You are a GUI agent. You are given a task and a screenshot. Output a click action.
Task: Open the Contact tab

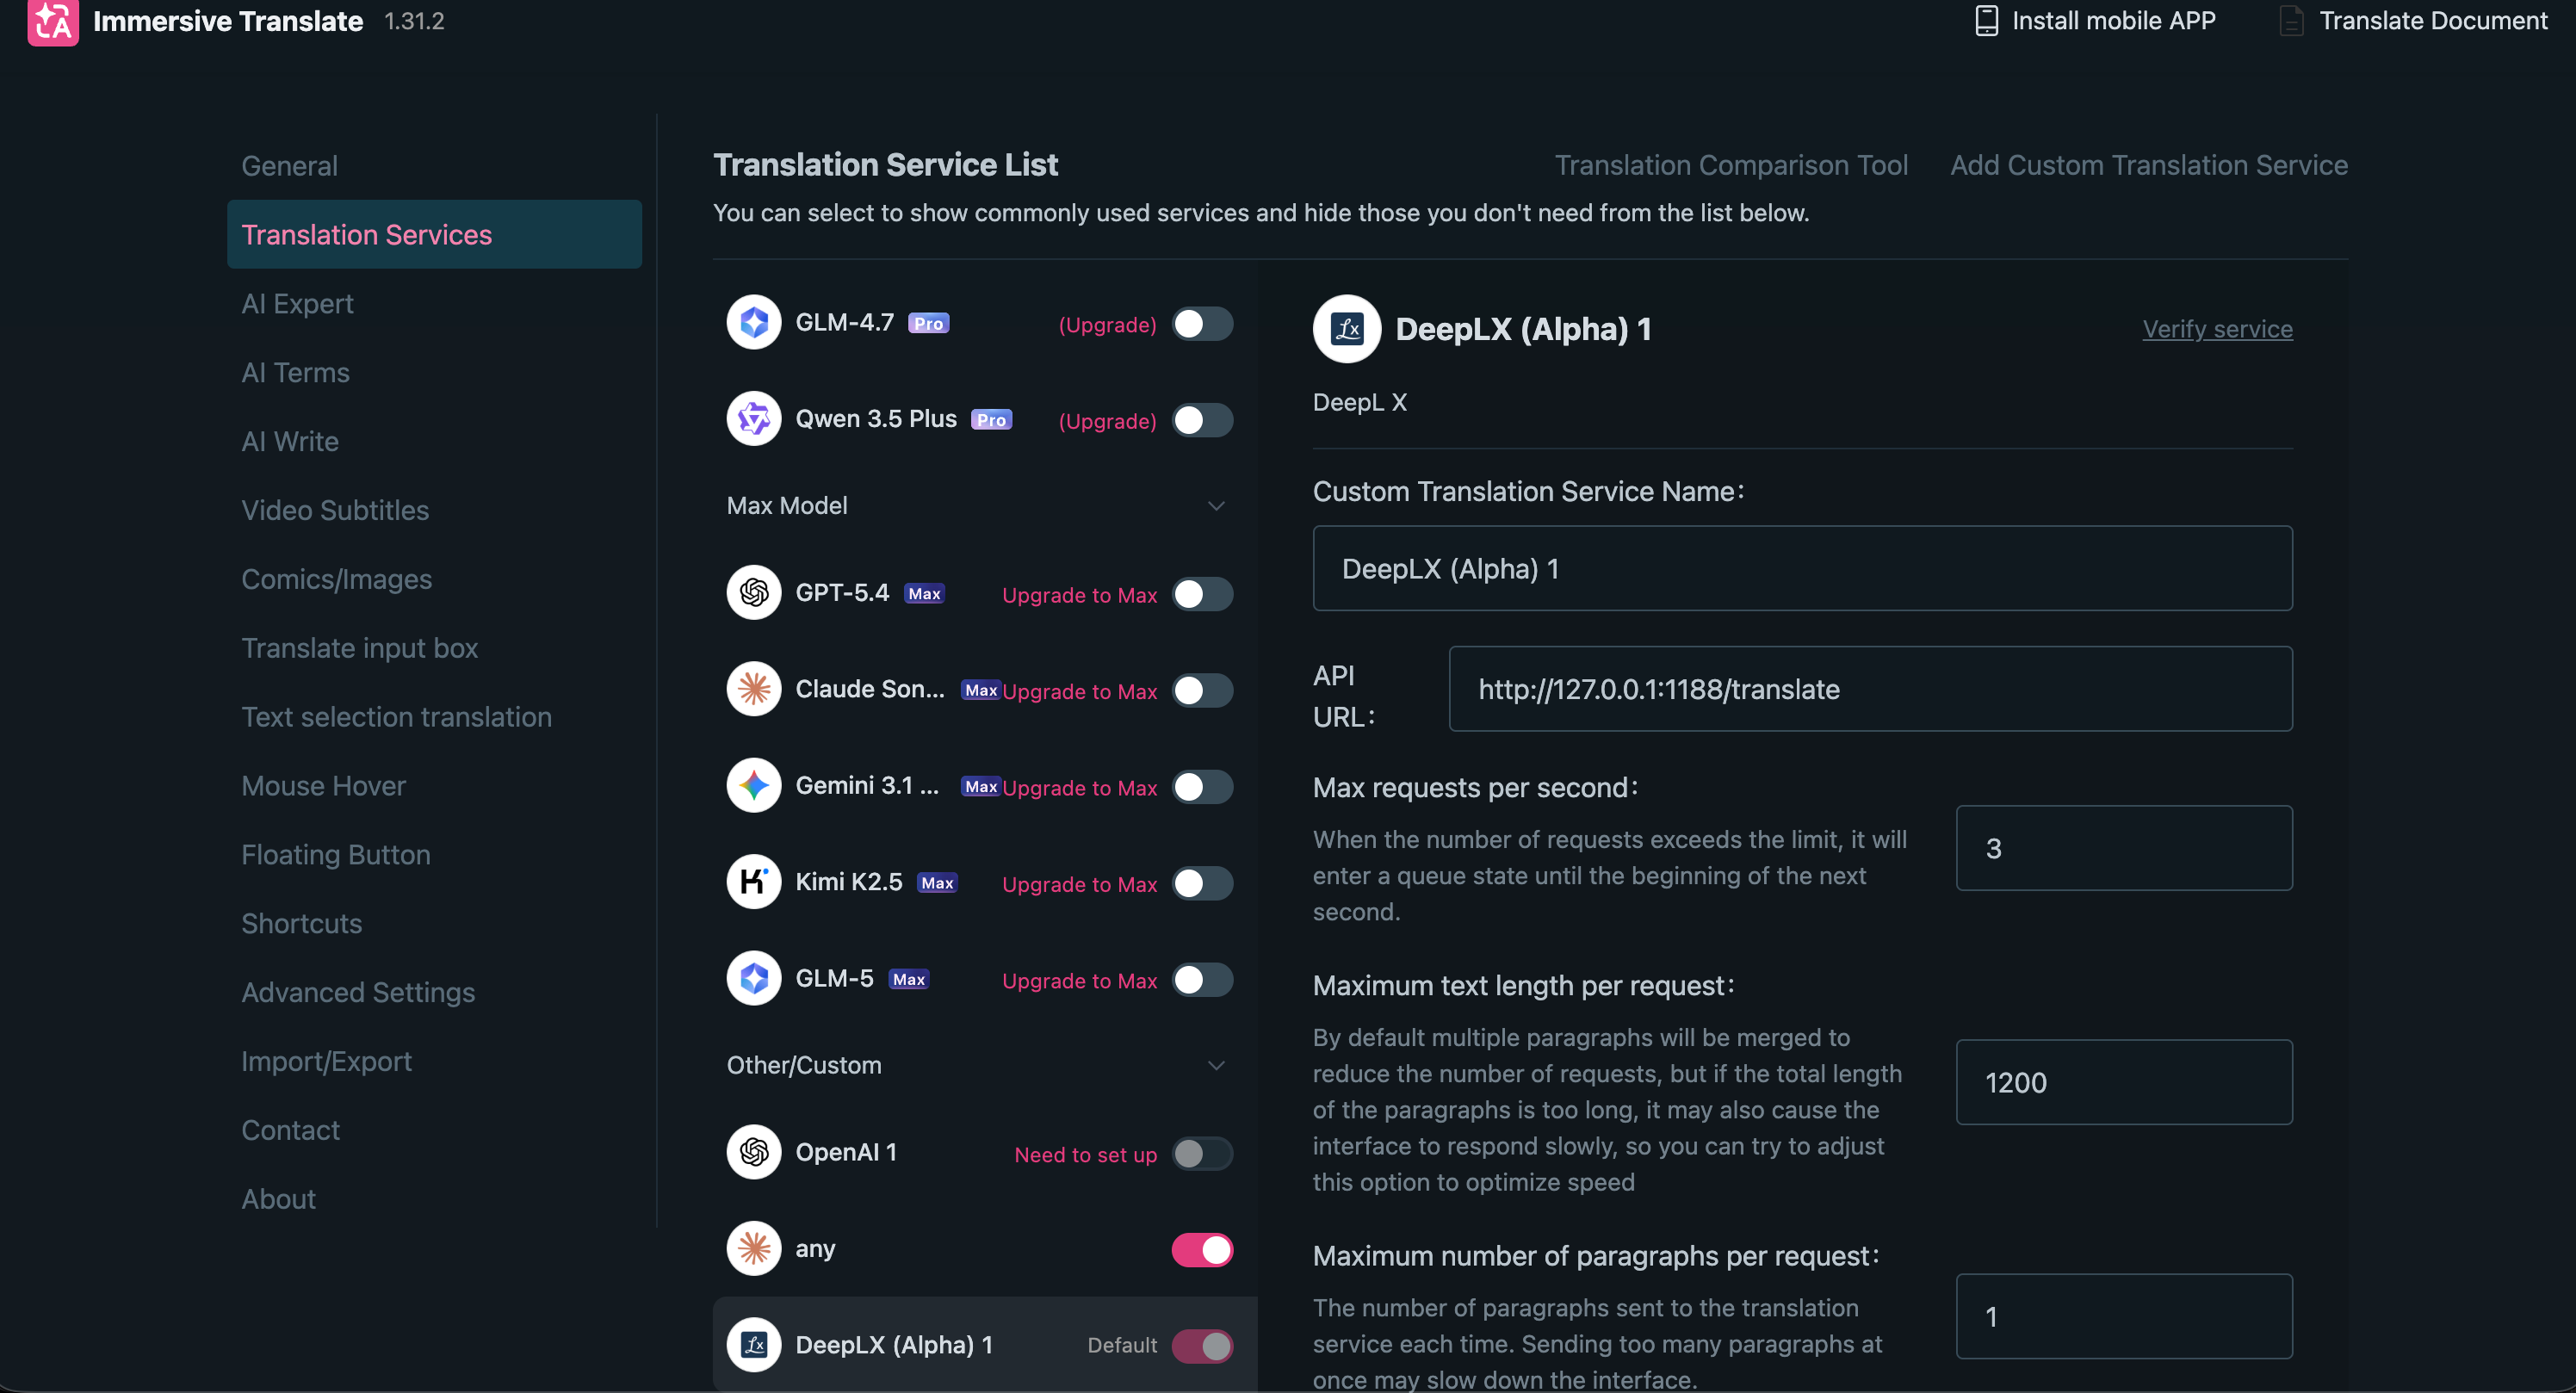point(434,1131)
